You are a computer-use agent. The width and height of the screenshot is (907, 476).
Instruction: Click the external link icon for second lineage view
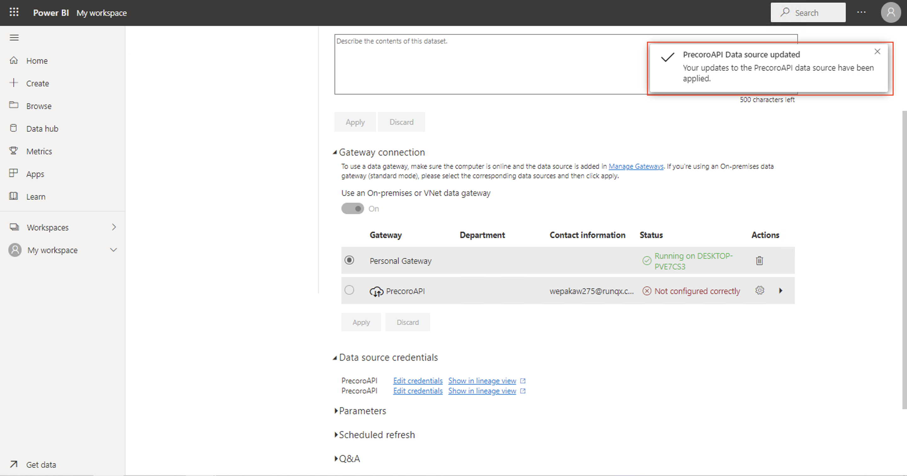pos(523,391)
